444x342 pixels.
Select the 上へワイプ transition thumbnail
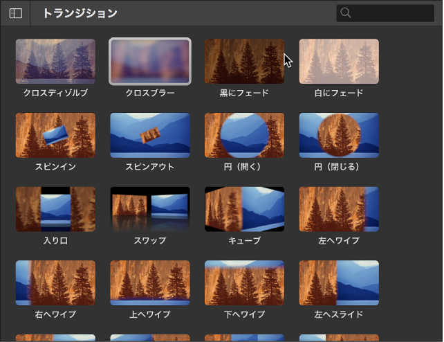click(150, 282)
